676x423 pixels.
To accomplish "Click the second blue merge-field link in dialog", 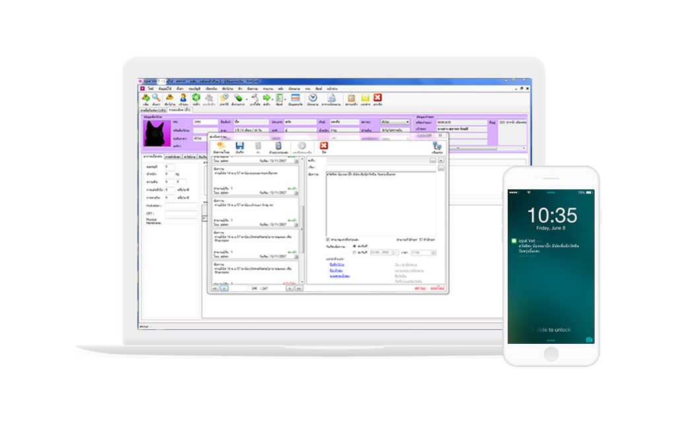I will point(336,270).
